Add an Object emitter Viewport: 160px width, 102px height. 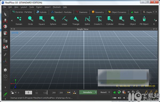click(133, 19)
